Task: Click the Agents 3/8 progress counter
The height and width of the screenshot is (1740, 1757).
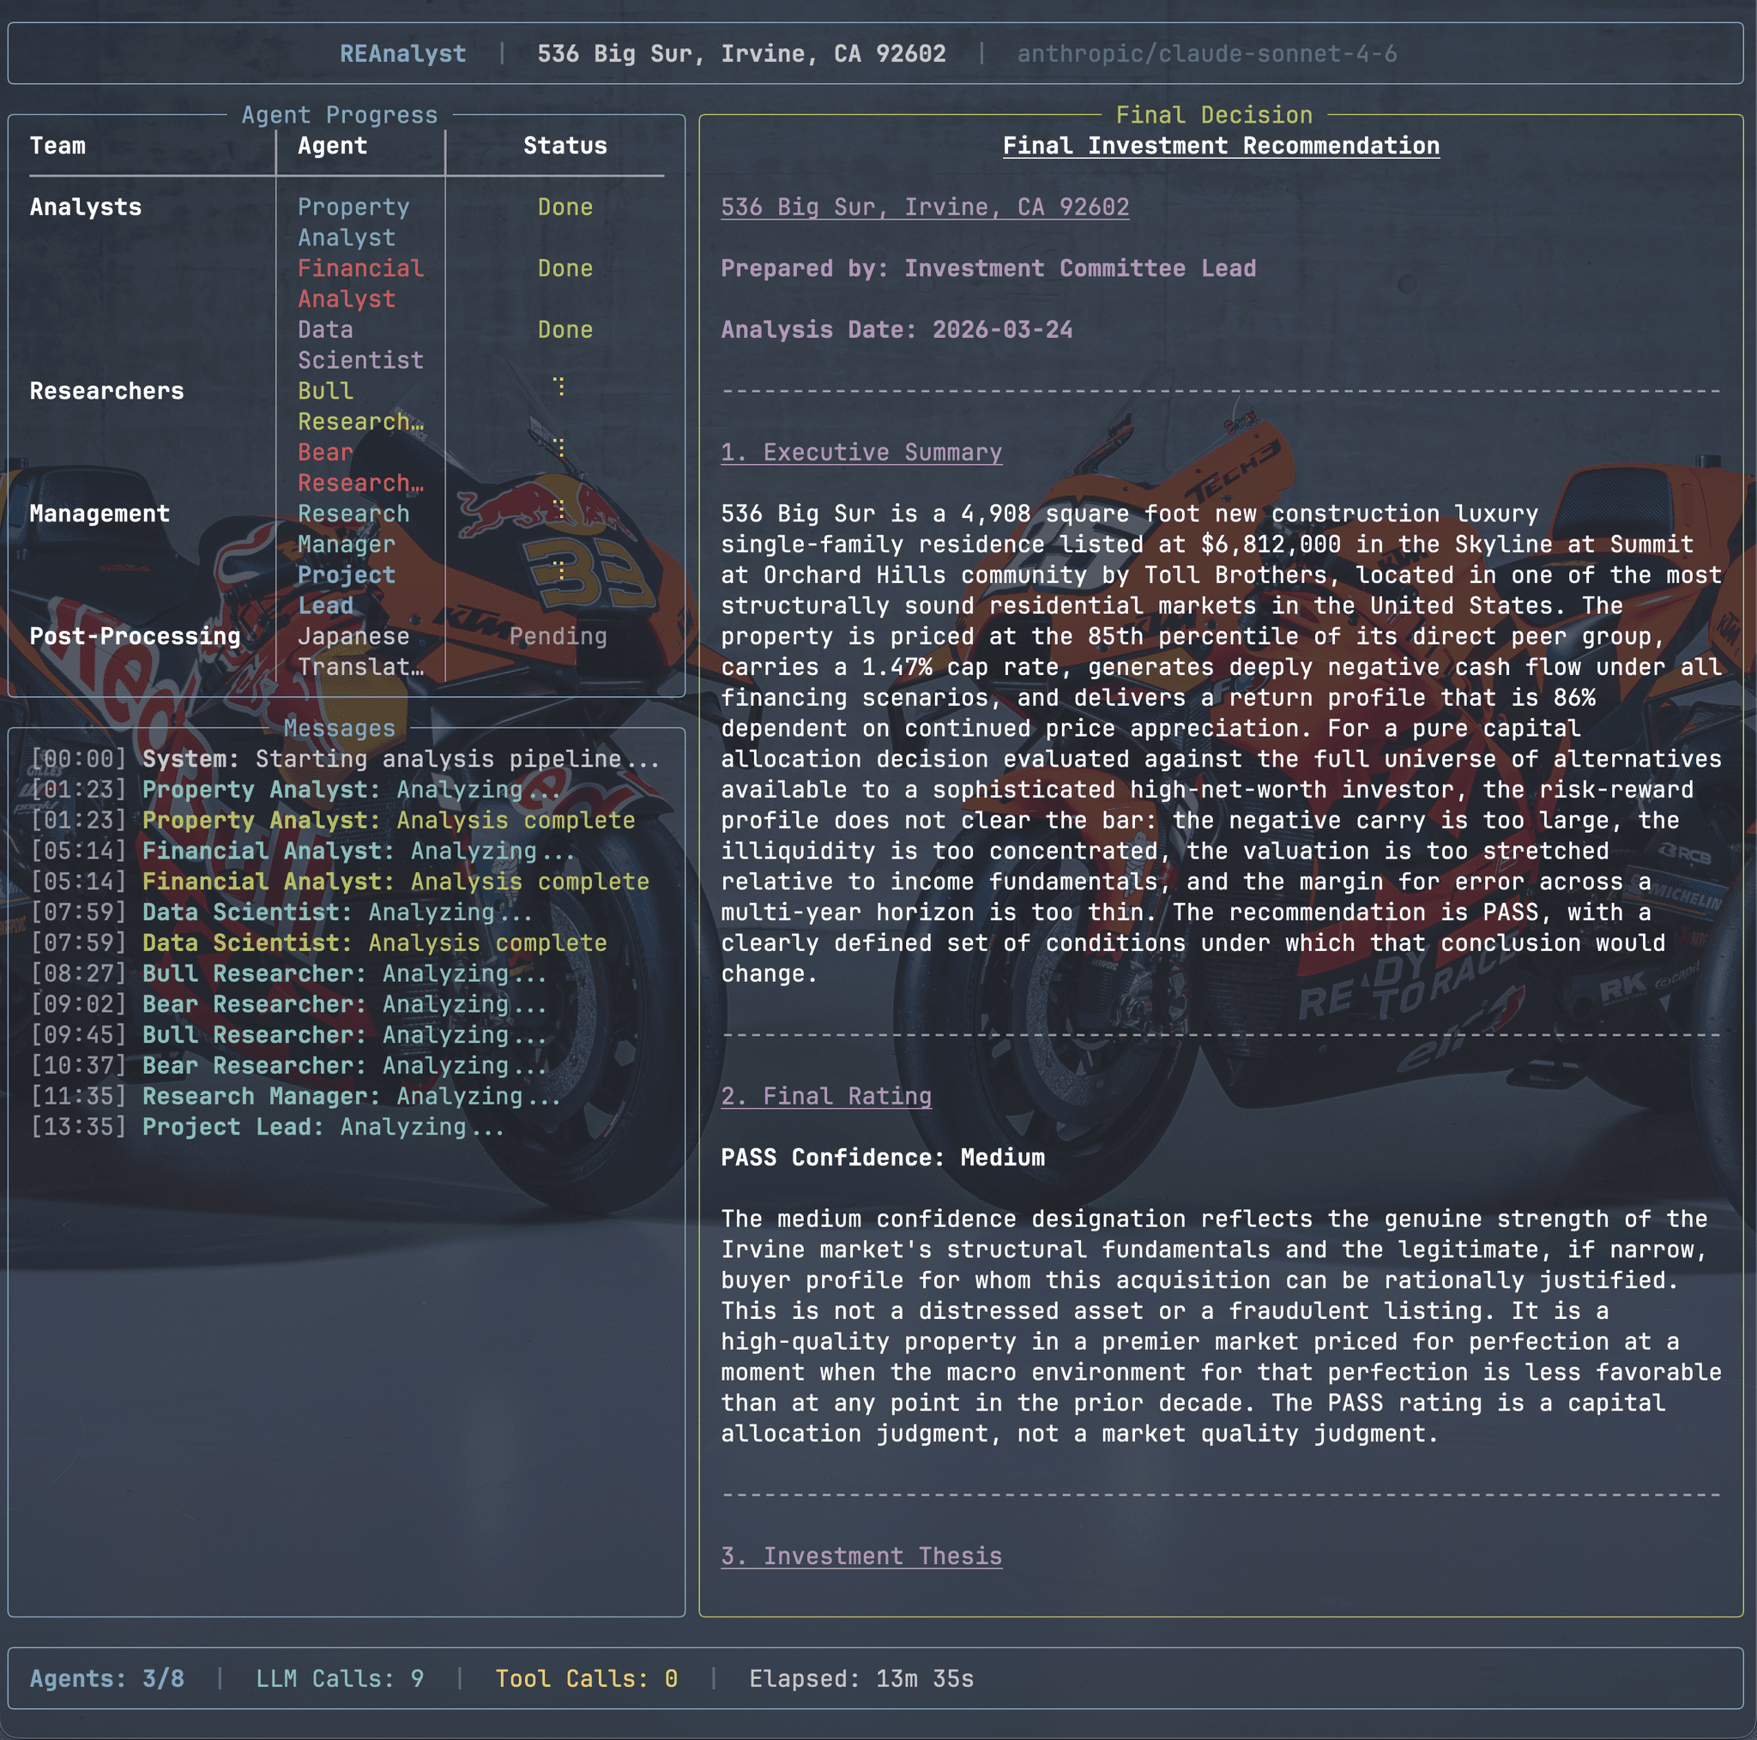Action: pos(107,1678)
